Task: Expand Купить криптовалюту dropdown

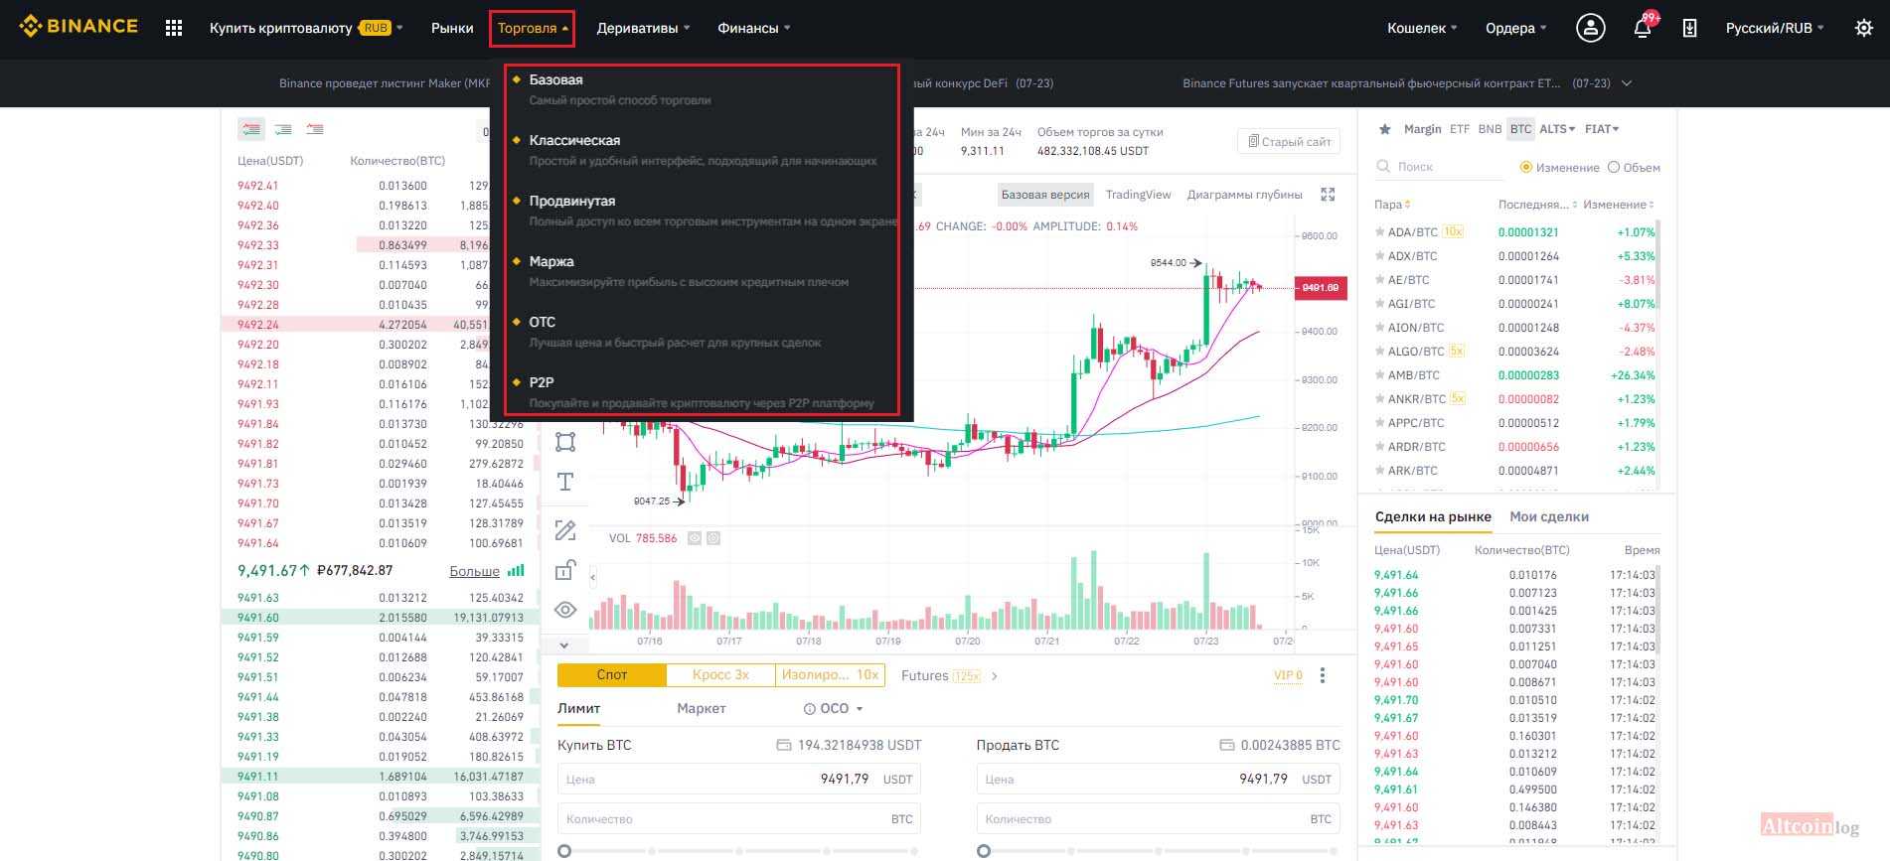Action: (307, 28)
